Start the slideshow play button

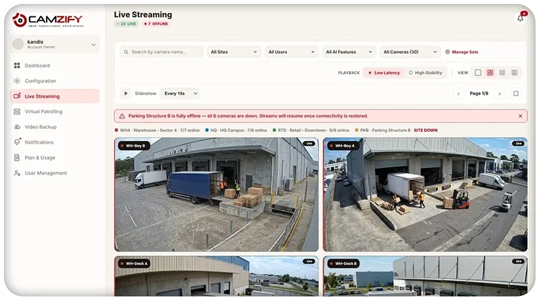[x=126, y=93]
